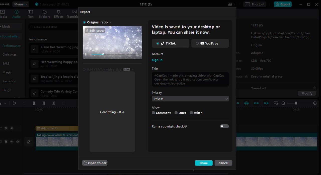Click the timeline zoom in plus icon
Image resolution: width=321 pixels, height=175 pixels.
(x=315, y=103)
